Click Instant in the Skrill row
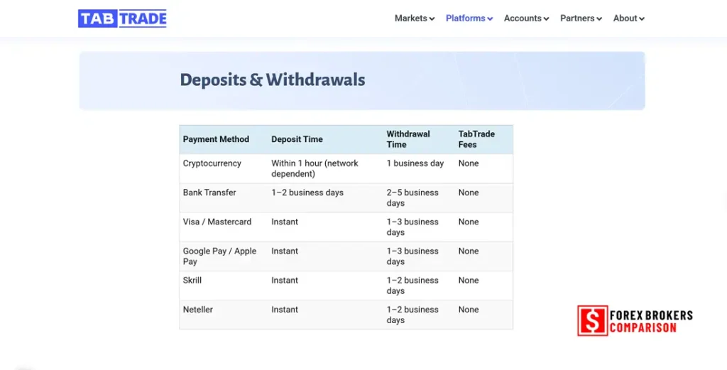The image size is (727, 370). pos(285,280)
